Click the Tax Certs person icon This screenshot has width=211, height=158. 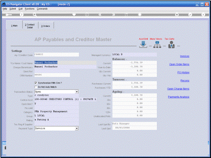point(171,45)
